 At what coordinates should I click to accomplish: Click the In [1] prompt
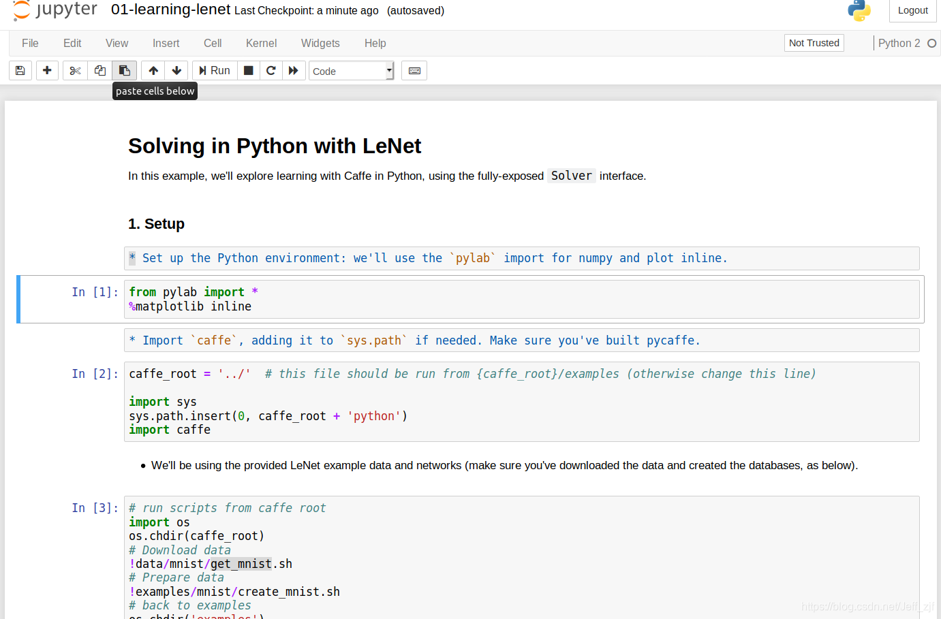click(x=95, y=292)
